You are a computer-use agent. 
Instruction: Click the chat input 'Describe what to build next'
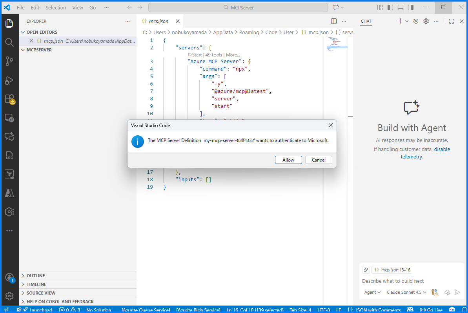click(x=411, y=281)
